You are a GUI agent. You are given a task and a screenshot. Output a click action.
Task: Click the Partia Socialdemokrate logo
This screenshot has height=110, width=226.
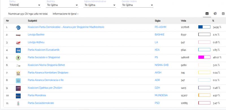(18, 104)
